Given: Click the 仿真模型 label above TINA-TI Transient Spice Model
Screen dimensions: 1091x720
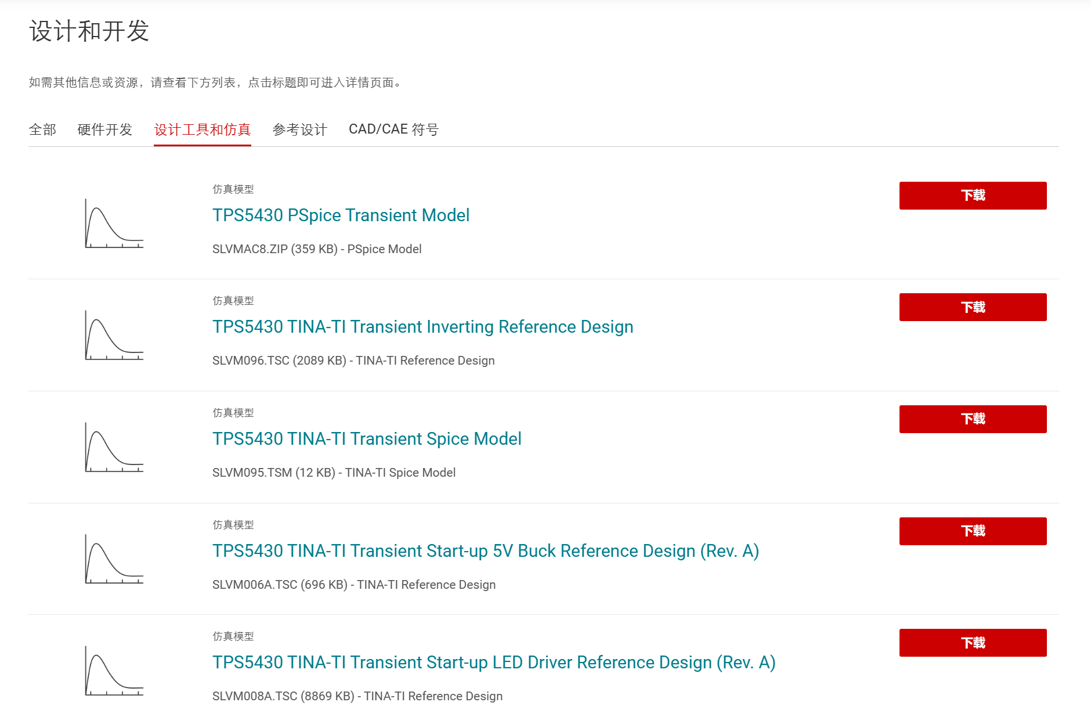Looking at the screenshot, I should click(233, 413).
